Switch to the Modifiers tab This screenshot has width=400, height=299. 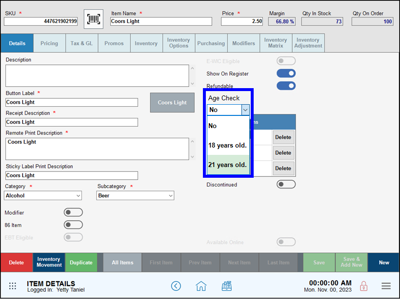pos(243,43)
